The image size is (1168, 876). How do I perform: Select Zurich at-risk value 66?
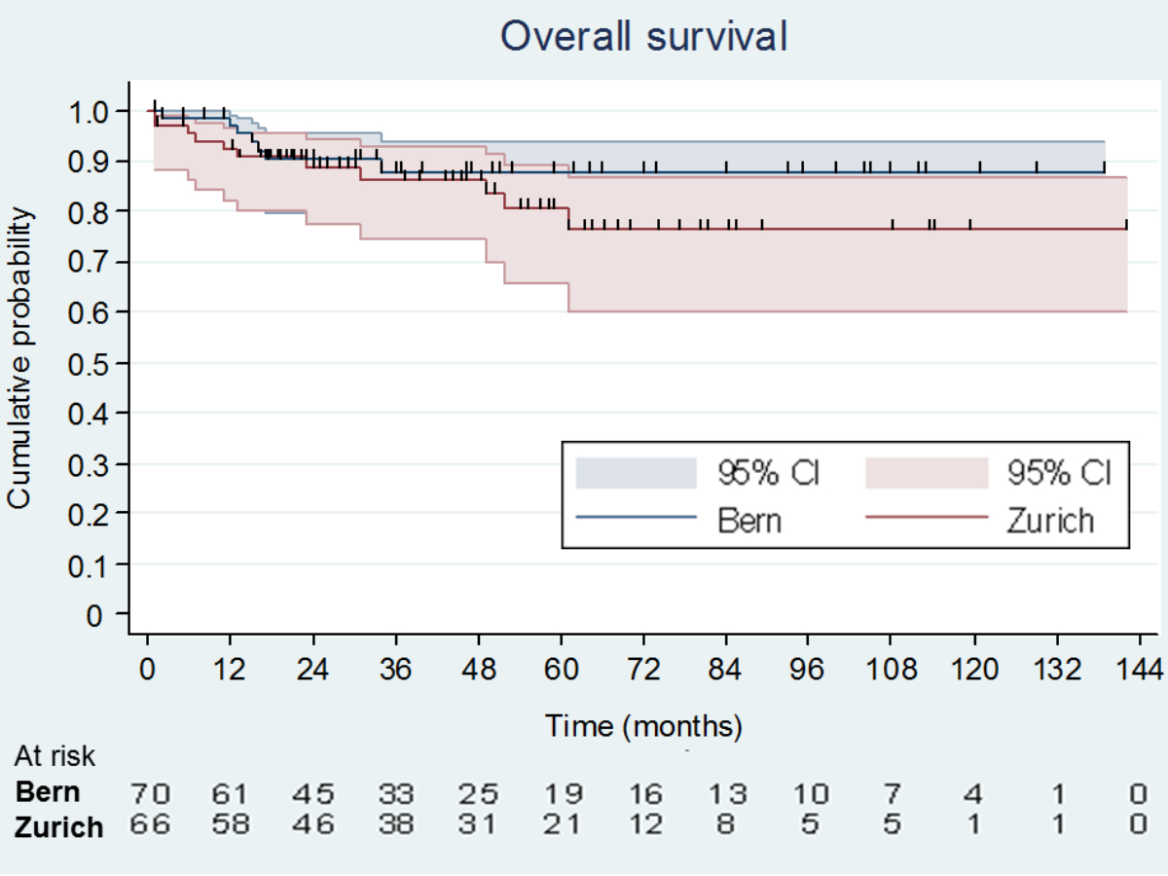pyautogui.click(x=150, y=825)
